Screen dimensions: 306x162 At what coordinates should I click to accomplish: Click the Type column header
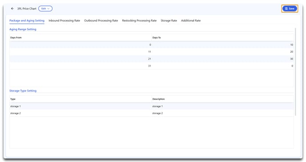click(81, 99)
